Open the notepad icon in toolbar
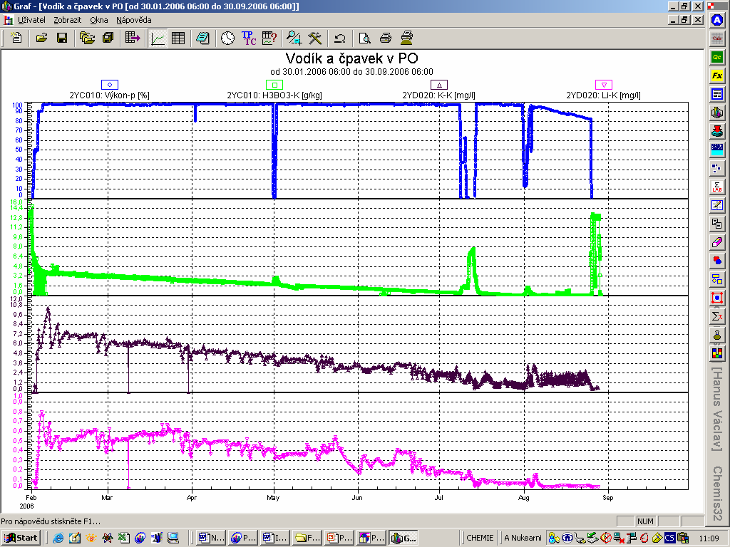 [x=202, y=38]
